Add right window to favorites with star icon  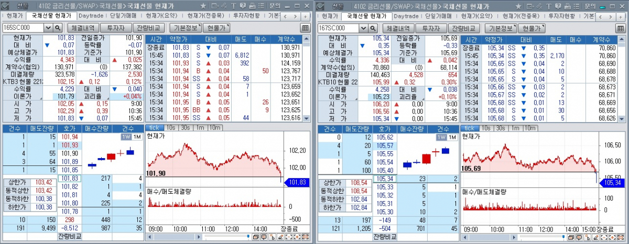click(518, 6)
